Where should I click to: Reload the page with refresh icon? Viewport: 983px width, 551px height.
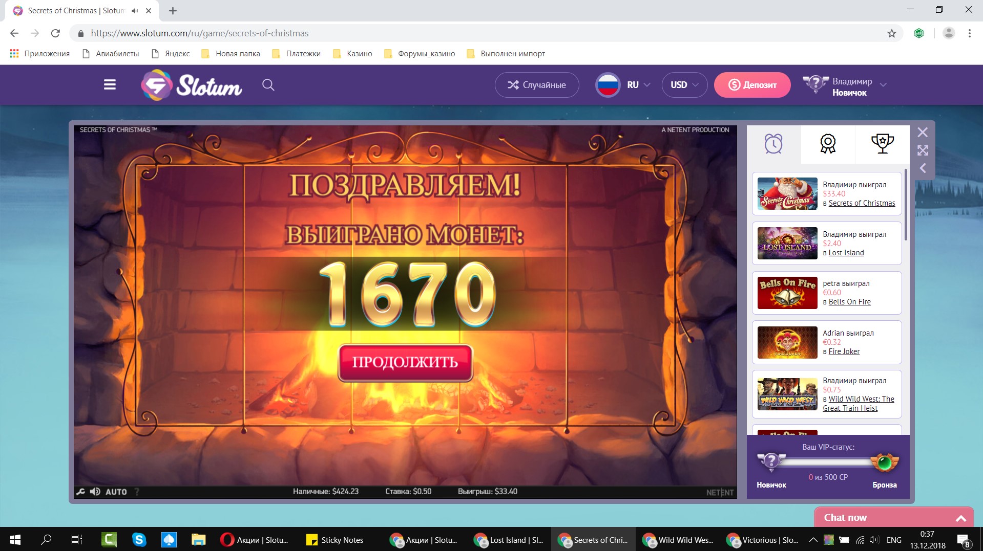[x=55, y=33]
